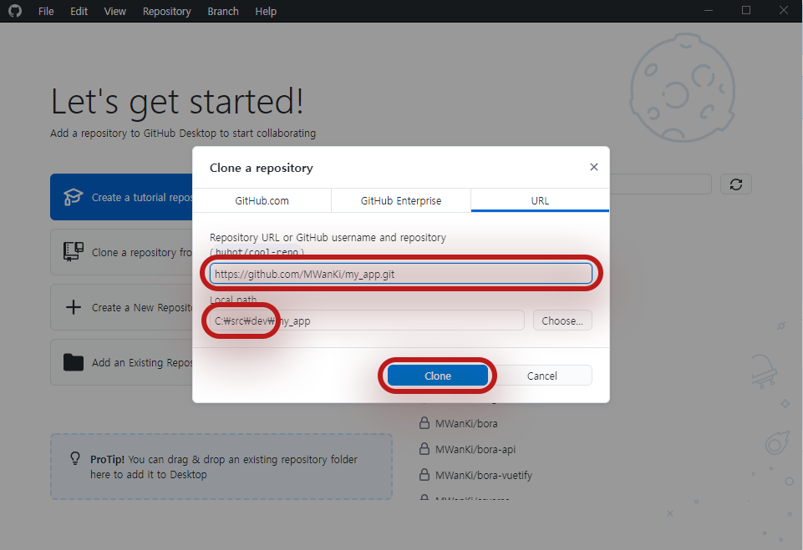This screenshot has height=550, width=803.
Task: Click the plus icon for new repository
Action: [x=74, y=307]
